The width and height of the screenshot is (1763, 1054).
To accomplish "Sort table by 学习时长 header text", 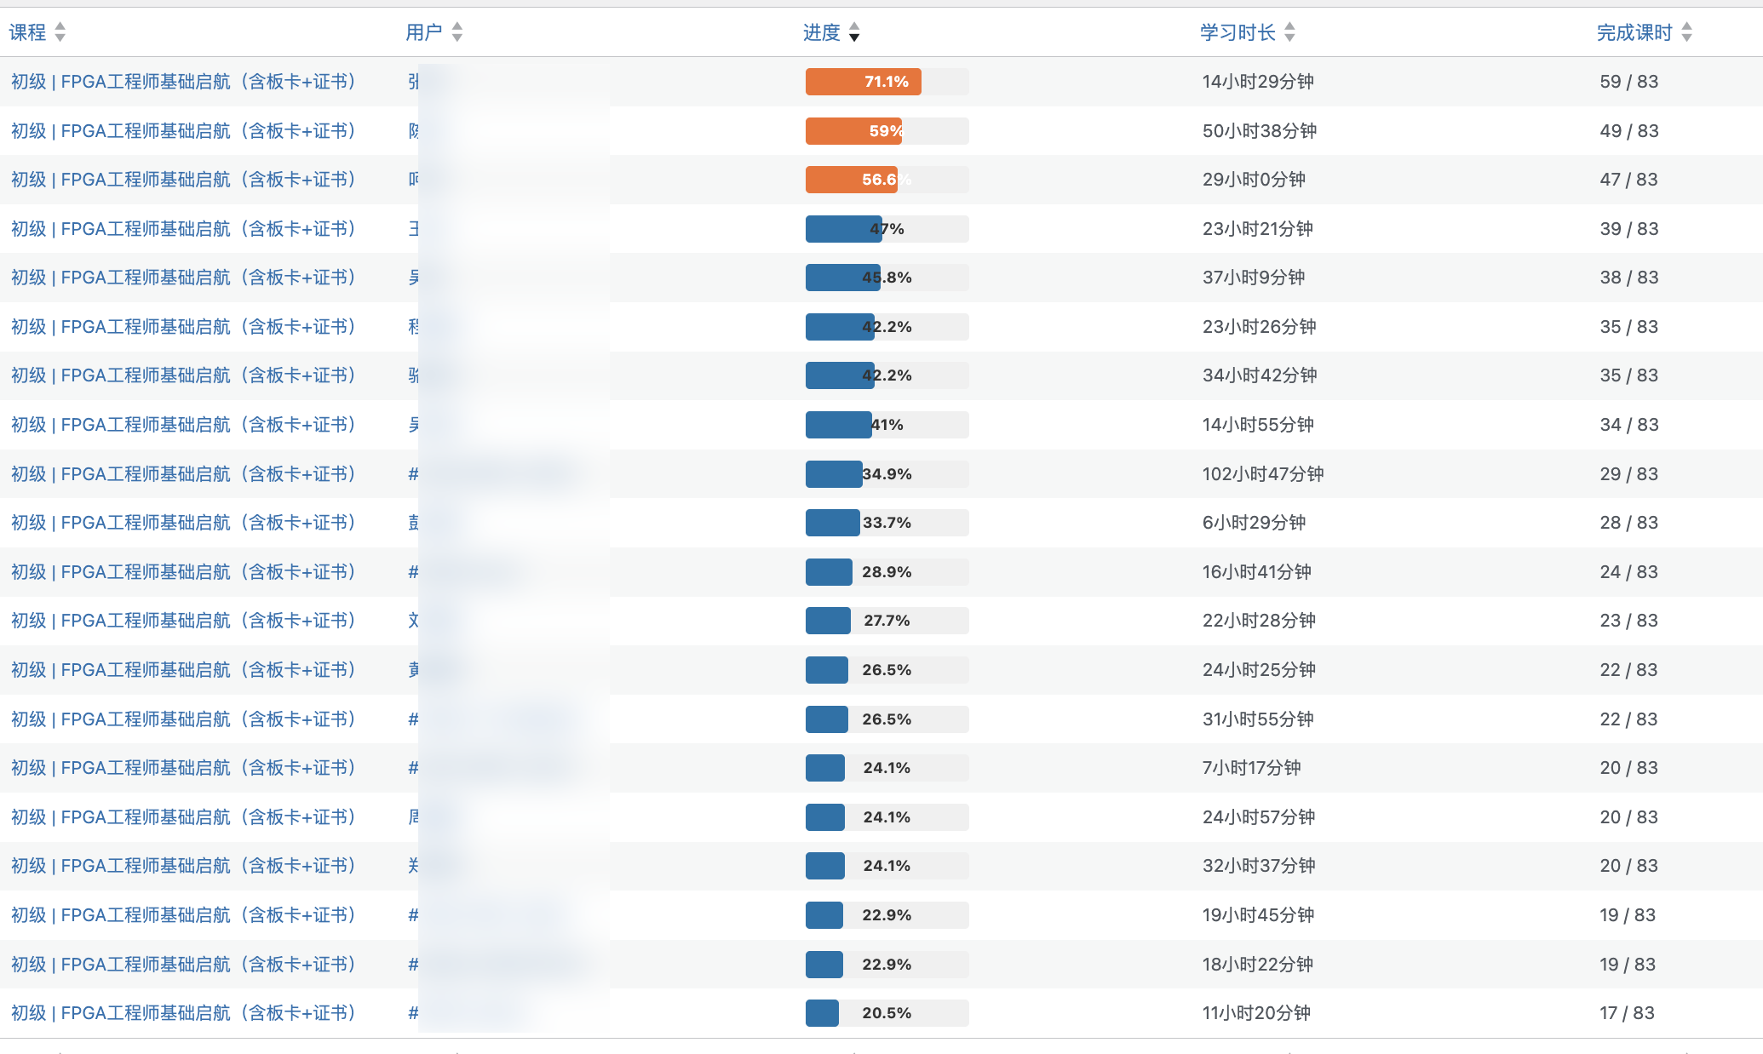I will 1238,32.
